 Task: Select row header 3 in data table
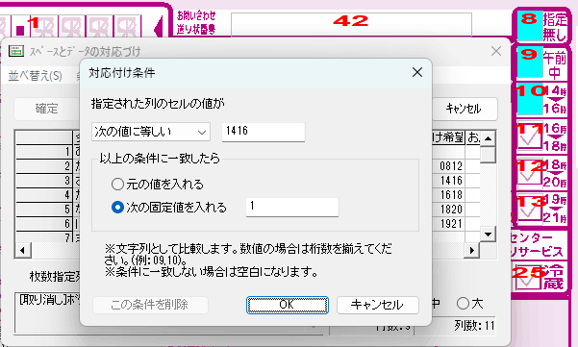click(44, 181)
